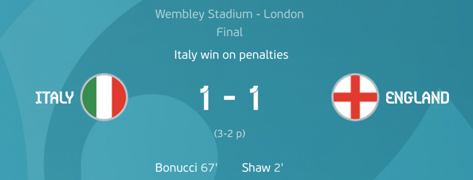Click the word London in the venue line
This screenshot has width=473, height=180.
[x=284, y=14]
